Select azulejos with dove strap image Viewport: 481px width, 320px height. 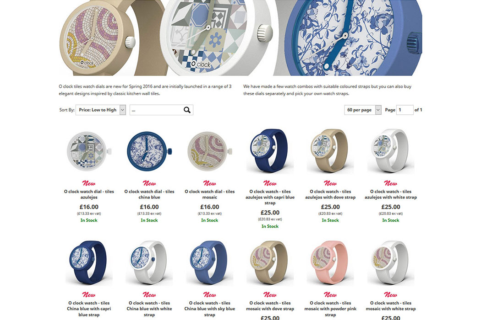(x=330, y=151)
